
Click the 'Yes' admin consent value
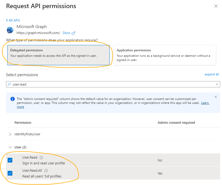point(160,173)
